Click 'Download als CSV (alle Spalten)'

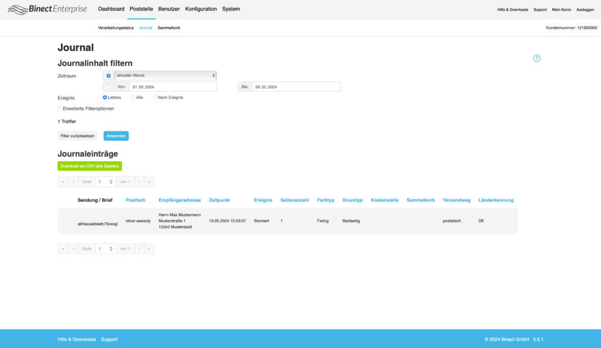click(89, 166)
